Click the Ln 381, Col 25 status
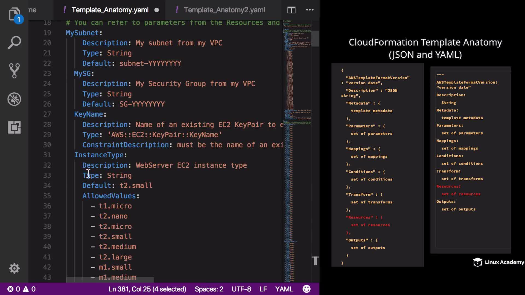Viewport: 525px width, 295px height. [147, 289]
